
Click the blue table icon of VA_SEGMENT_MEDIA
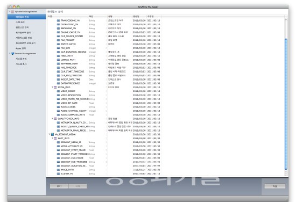[52, 134]
